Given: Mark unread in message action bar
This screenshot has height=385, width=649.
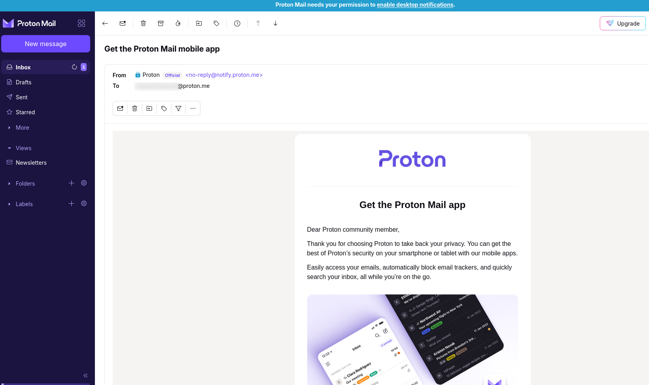Looking at the screenshot, I should [120, 108].
